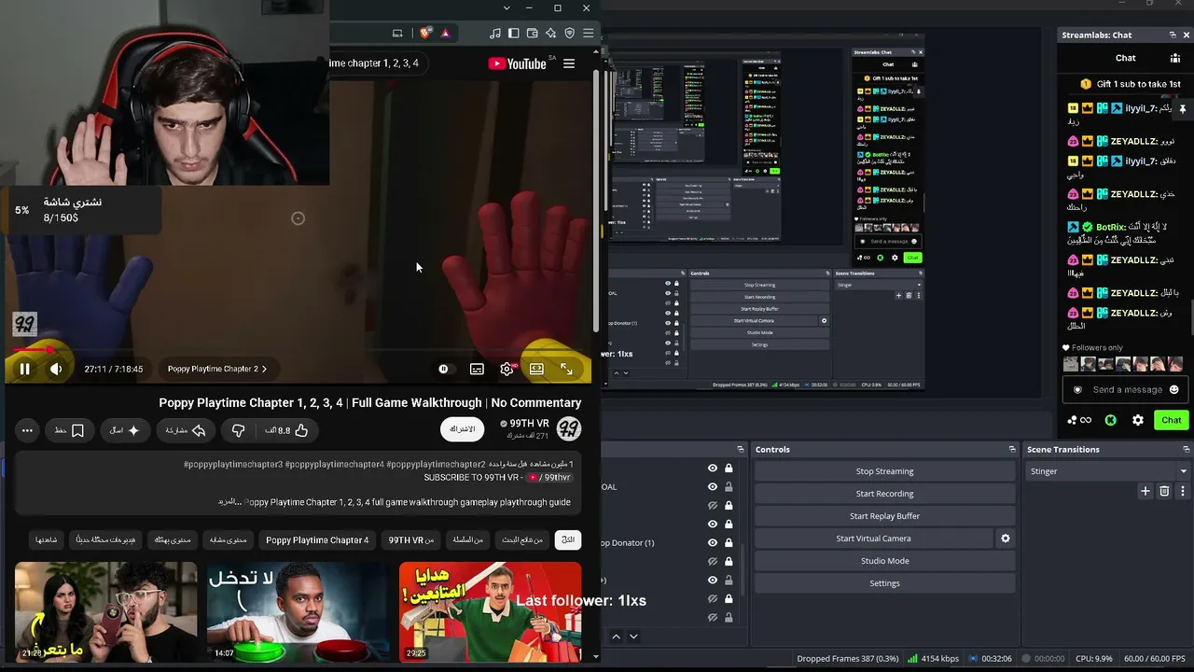Viewport: 1194px width, 672px height.
Task: Select the Poppy Playtime Chapter 4 filter chip
Action: coord(317,540)
